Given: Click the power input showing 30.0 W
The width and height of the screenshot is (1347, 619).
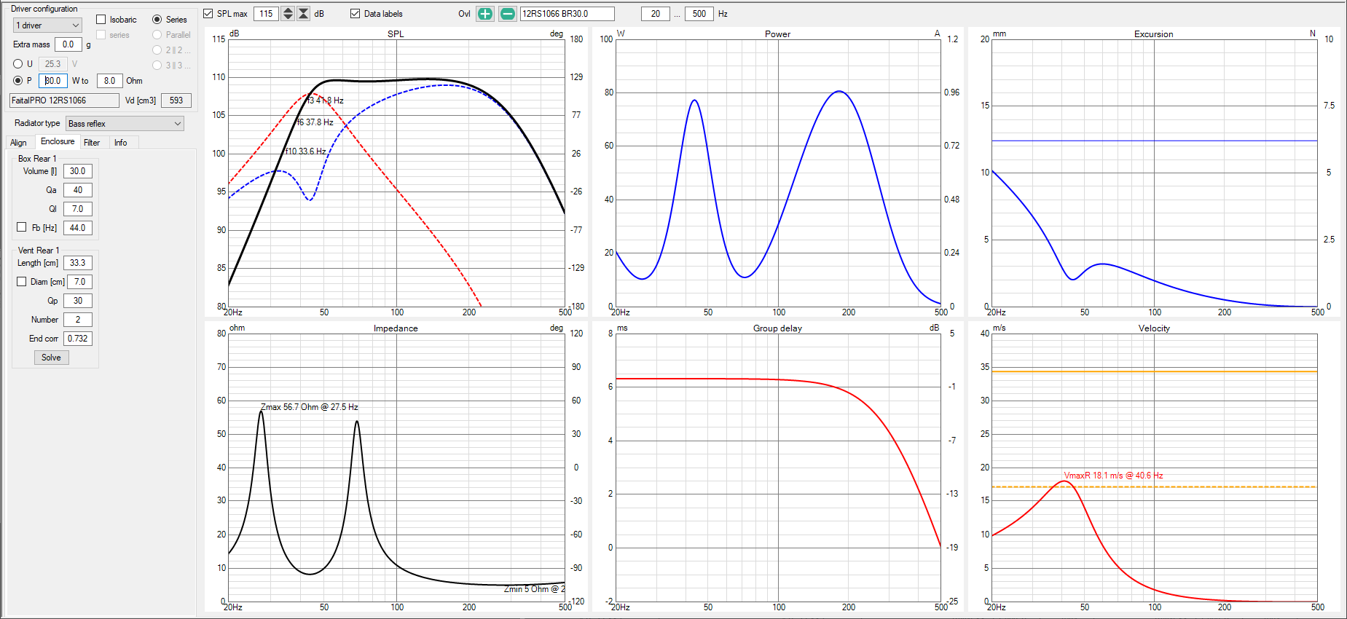Looking at the screenshot, I should [53, 81].
